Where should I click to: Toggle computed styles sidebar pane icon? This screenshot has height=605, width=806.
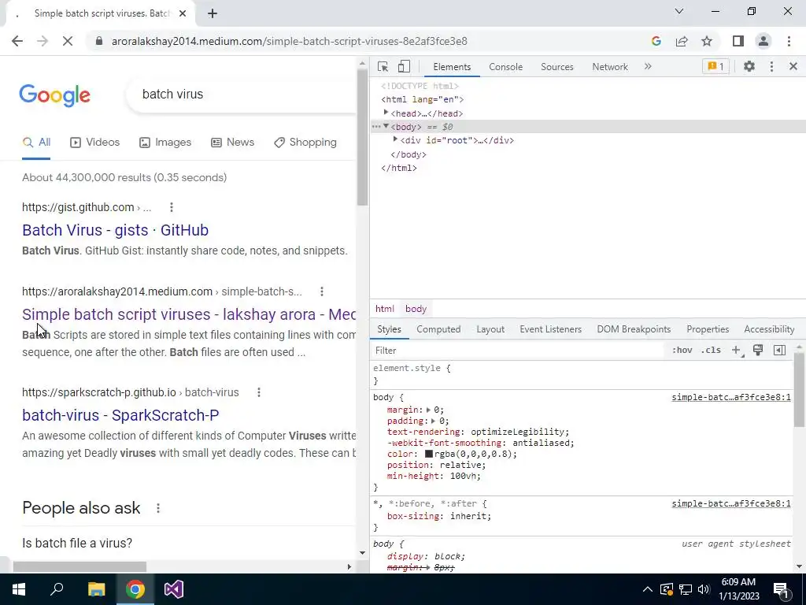[x=779, y=351]
